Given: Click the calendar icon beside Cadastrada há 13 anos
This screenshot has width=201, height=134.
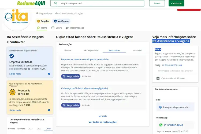Looking at the screenshot, I should [x=158, y=78].
